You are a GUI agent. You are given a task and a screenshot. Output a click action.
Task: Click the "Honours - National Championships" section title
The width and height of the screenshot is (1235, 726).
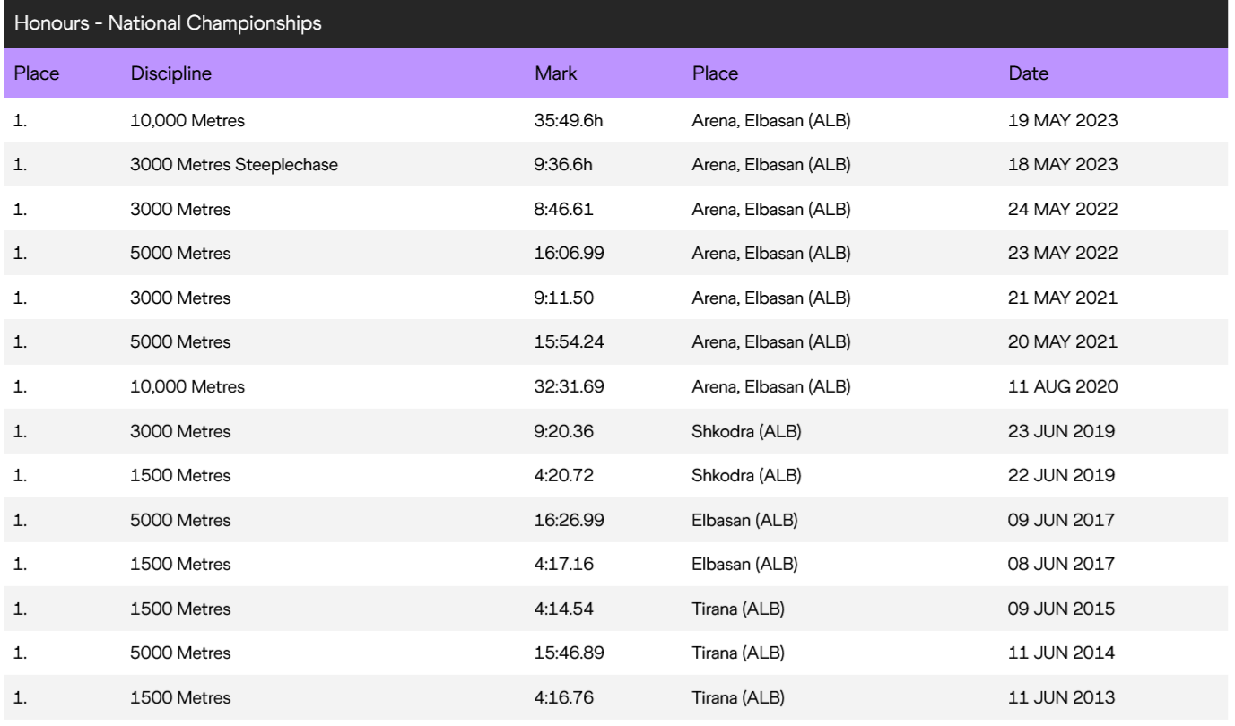168,24
